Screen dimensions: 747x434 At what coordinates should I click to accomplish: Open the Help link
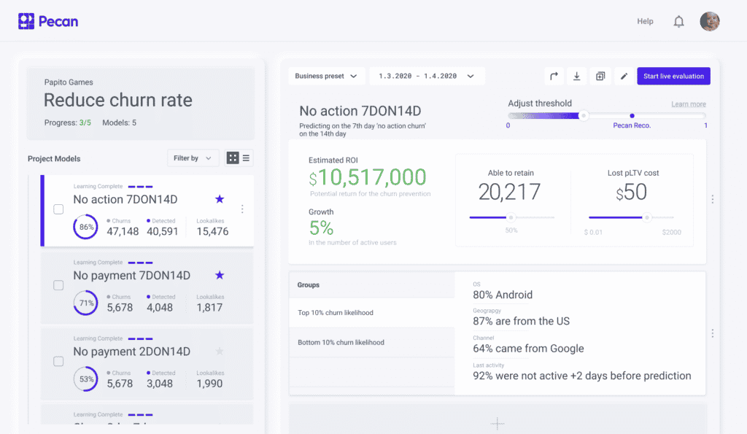tap(645, 21)
